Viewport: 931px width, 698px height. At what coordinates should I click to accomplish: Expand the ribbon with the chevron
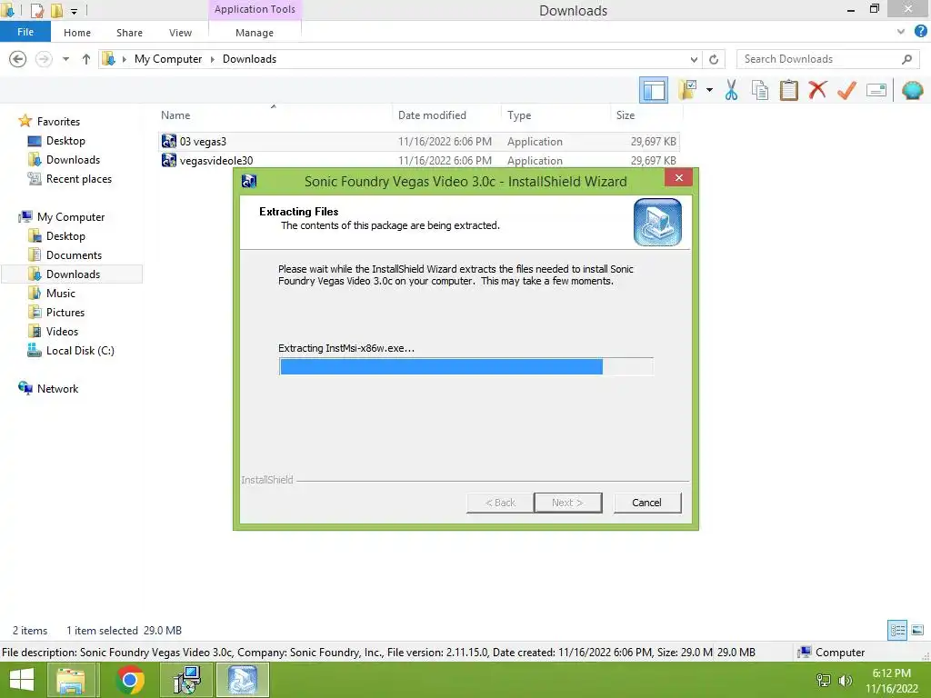coord(901,32)
